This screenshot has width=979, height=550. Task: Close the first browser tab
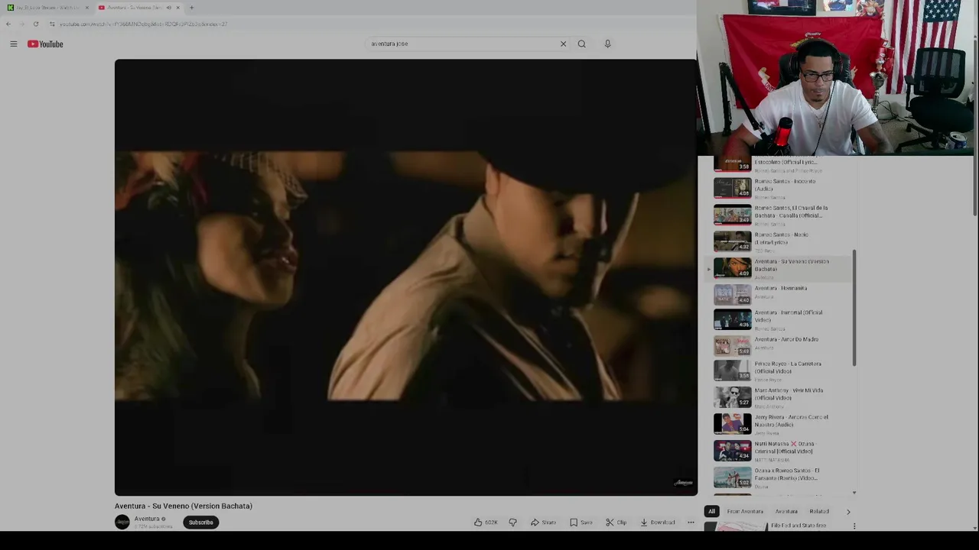(86, 8)
